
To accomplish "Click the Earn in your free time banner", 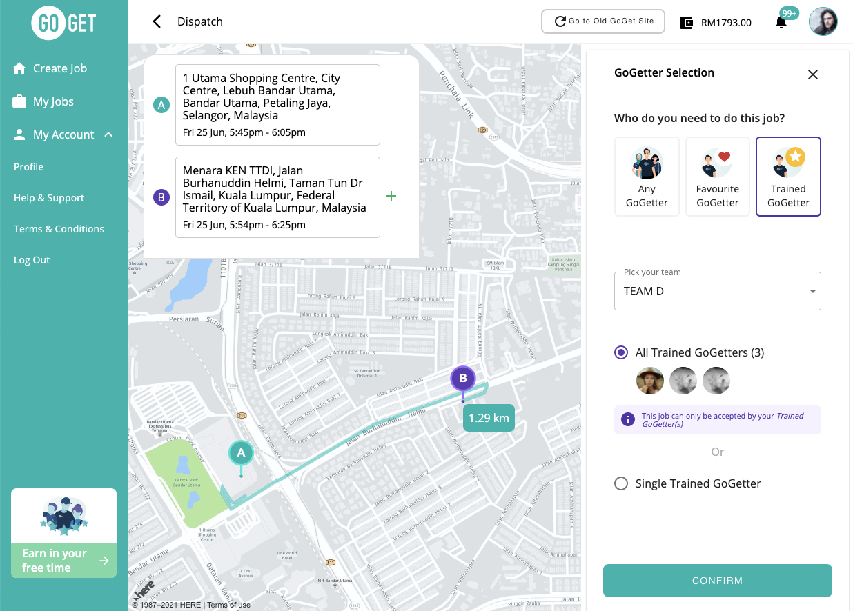I will point(63,532).
